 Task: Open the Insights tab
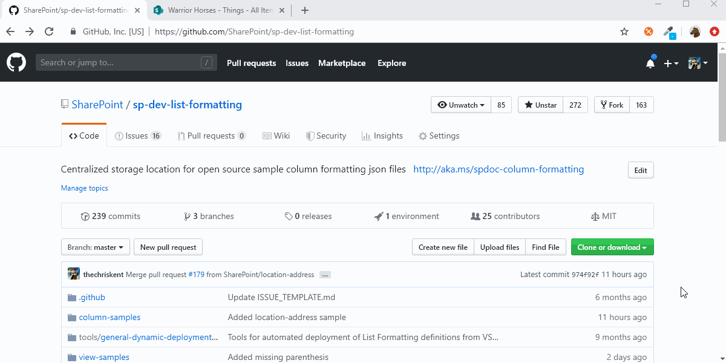click(x=382, y=136)
